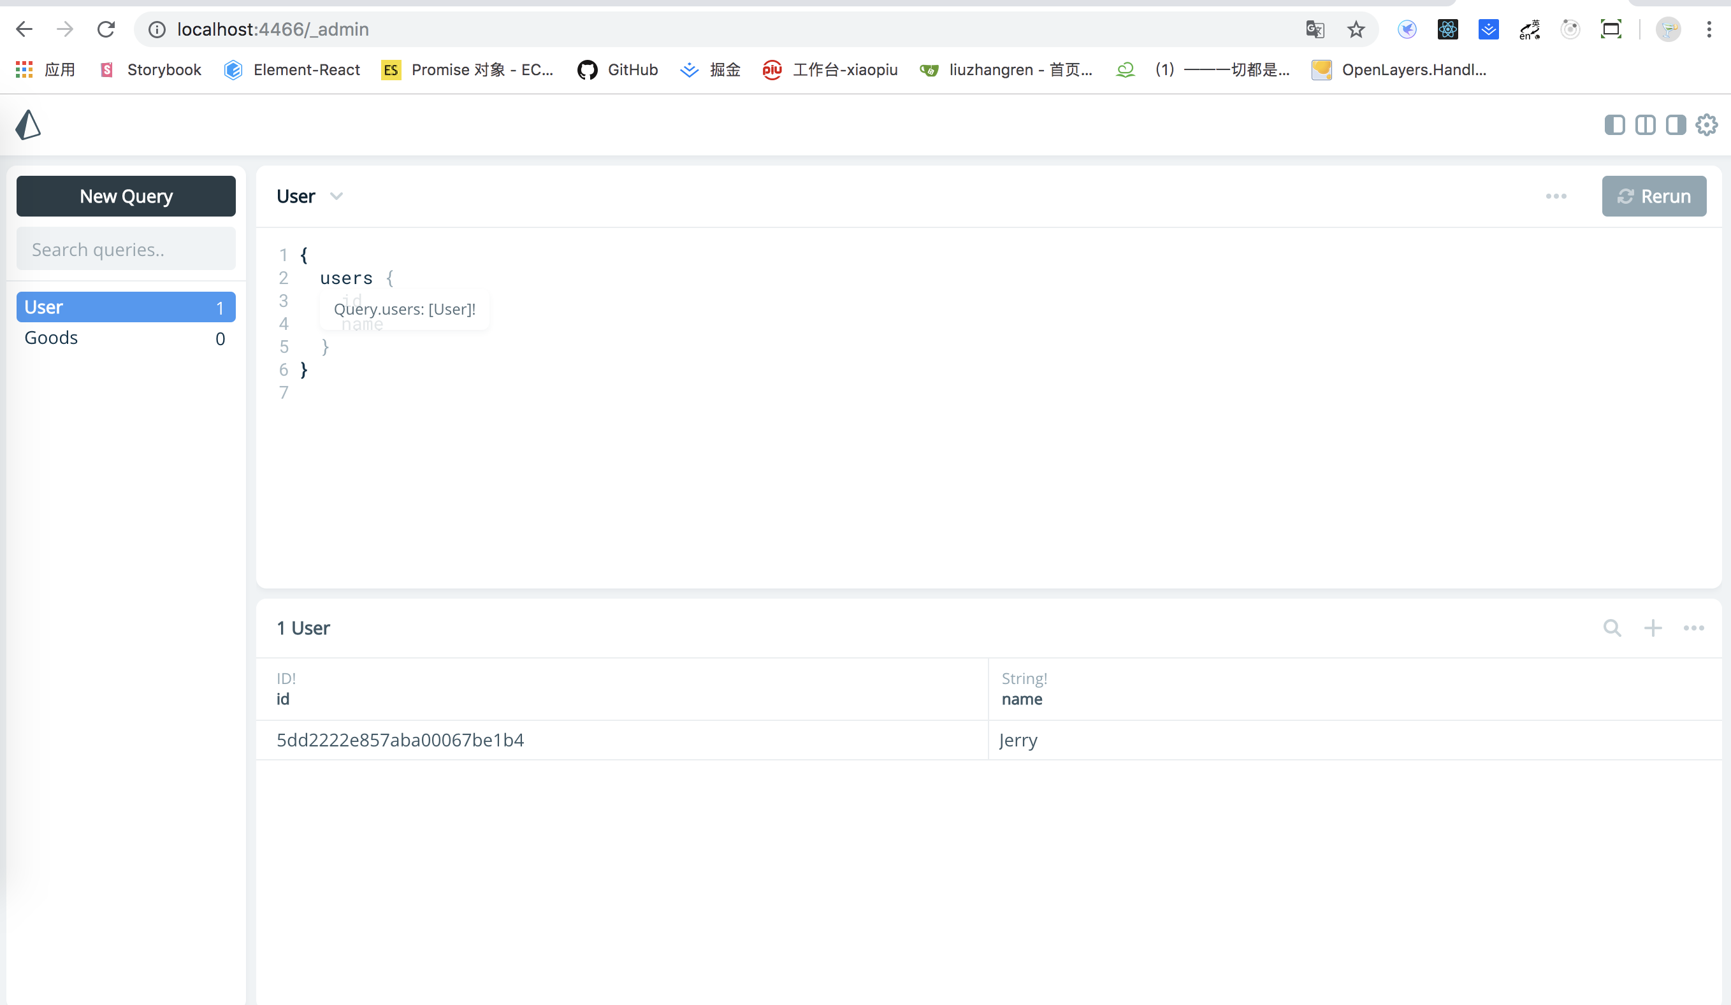Click the browser reload icon
1731x1005 pixels.
coord(106,29)
